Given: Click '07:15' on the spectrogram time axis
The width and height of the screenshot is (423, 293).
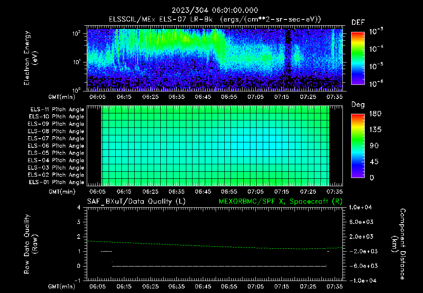Looking at the screenshot, I should (x=282, y=97).
